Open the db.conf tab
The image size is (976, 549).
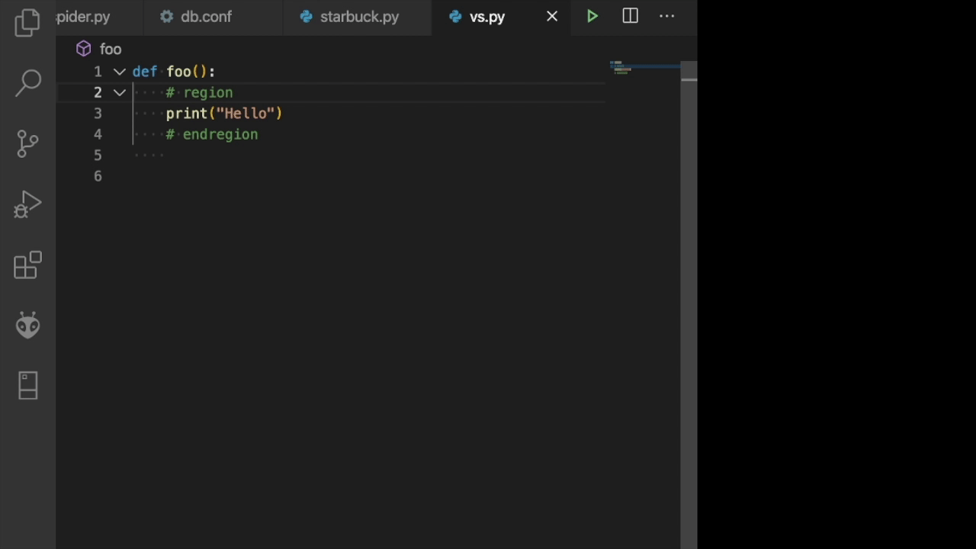[x=206, y=16]
